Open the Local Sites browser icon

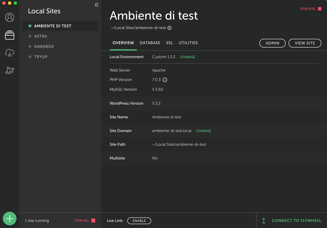click(10, 35)
